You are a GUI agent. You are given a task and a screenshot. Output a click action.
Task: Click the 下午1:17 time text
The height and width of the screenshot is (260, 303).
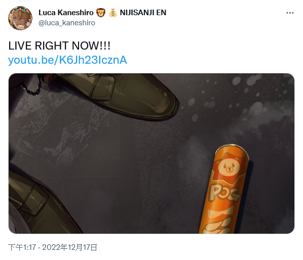22,247
